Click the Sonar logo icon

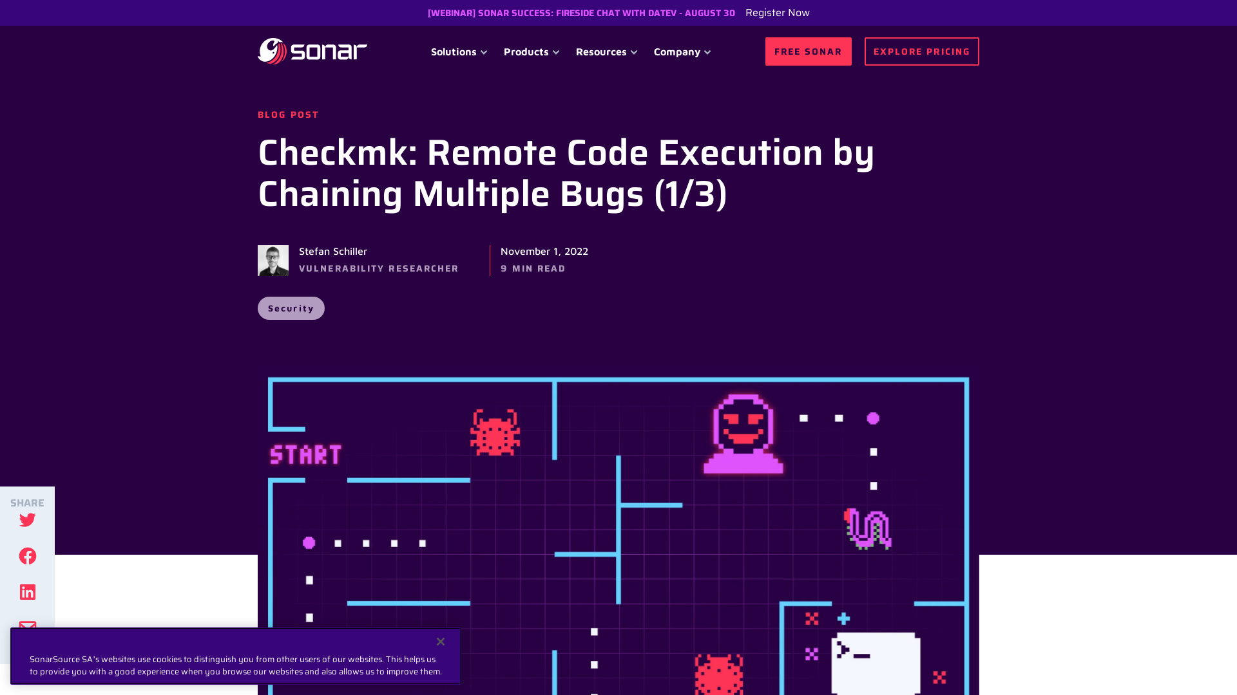tap(272, 51)
